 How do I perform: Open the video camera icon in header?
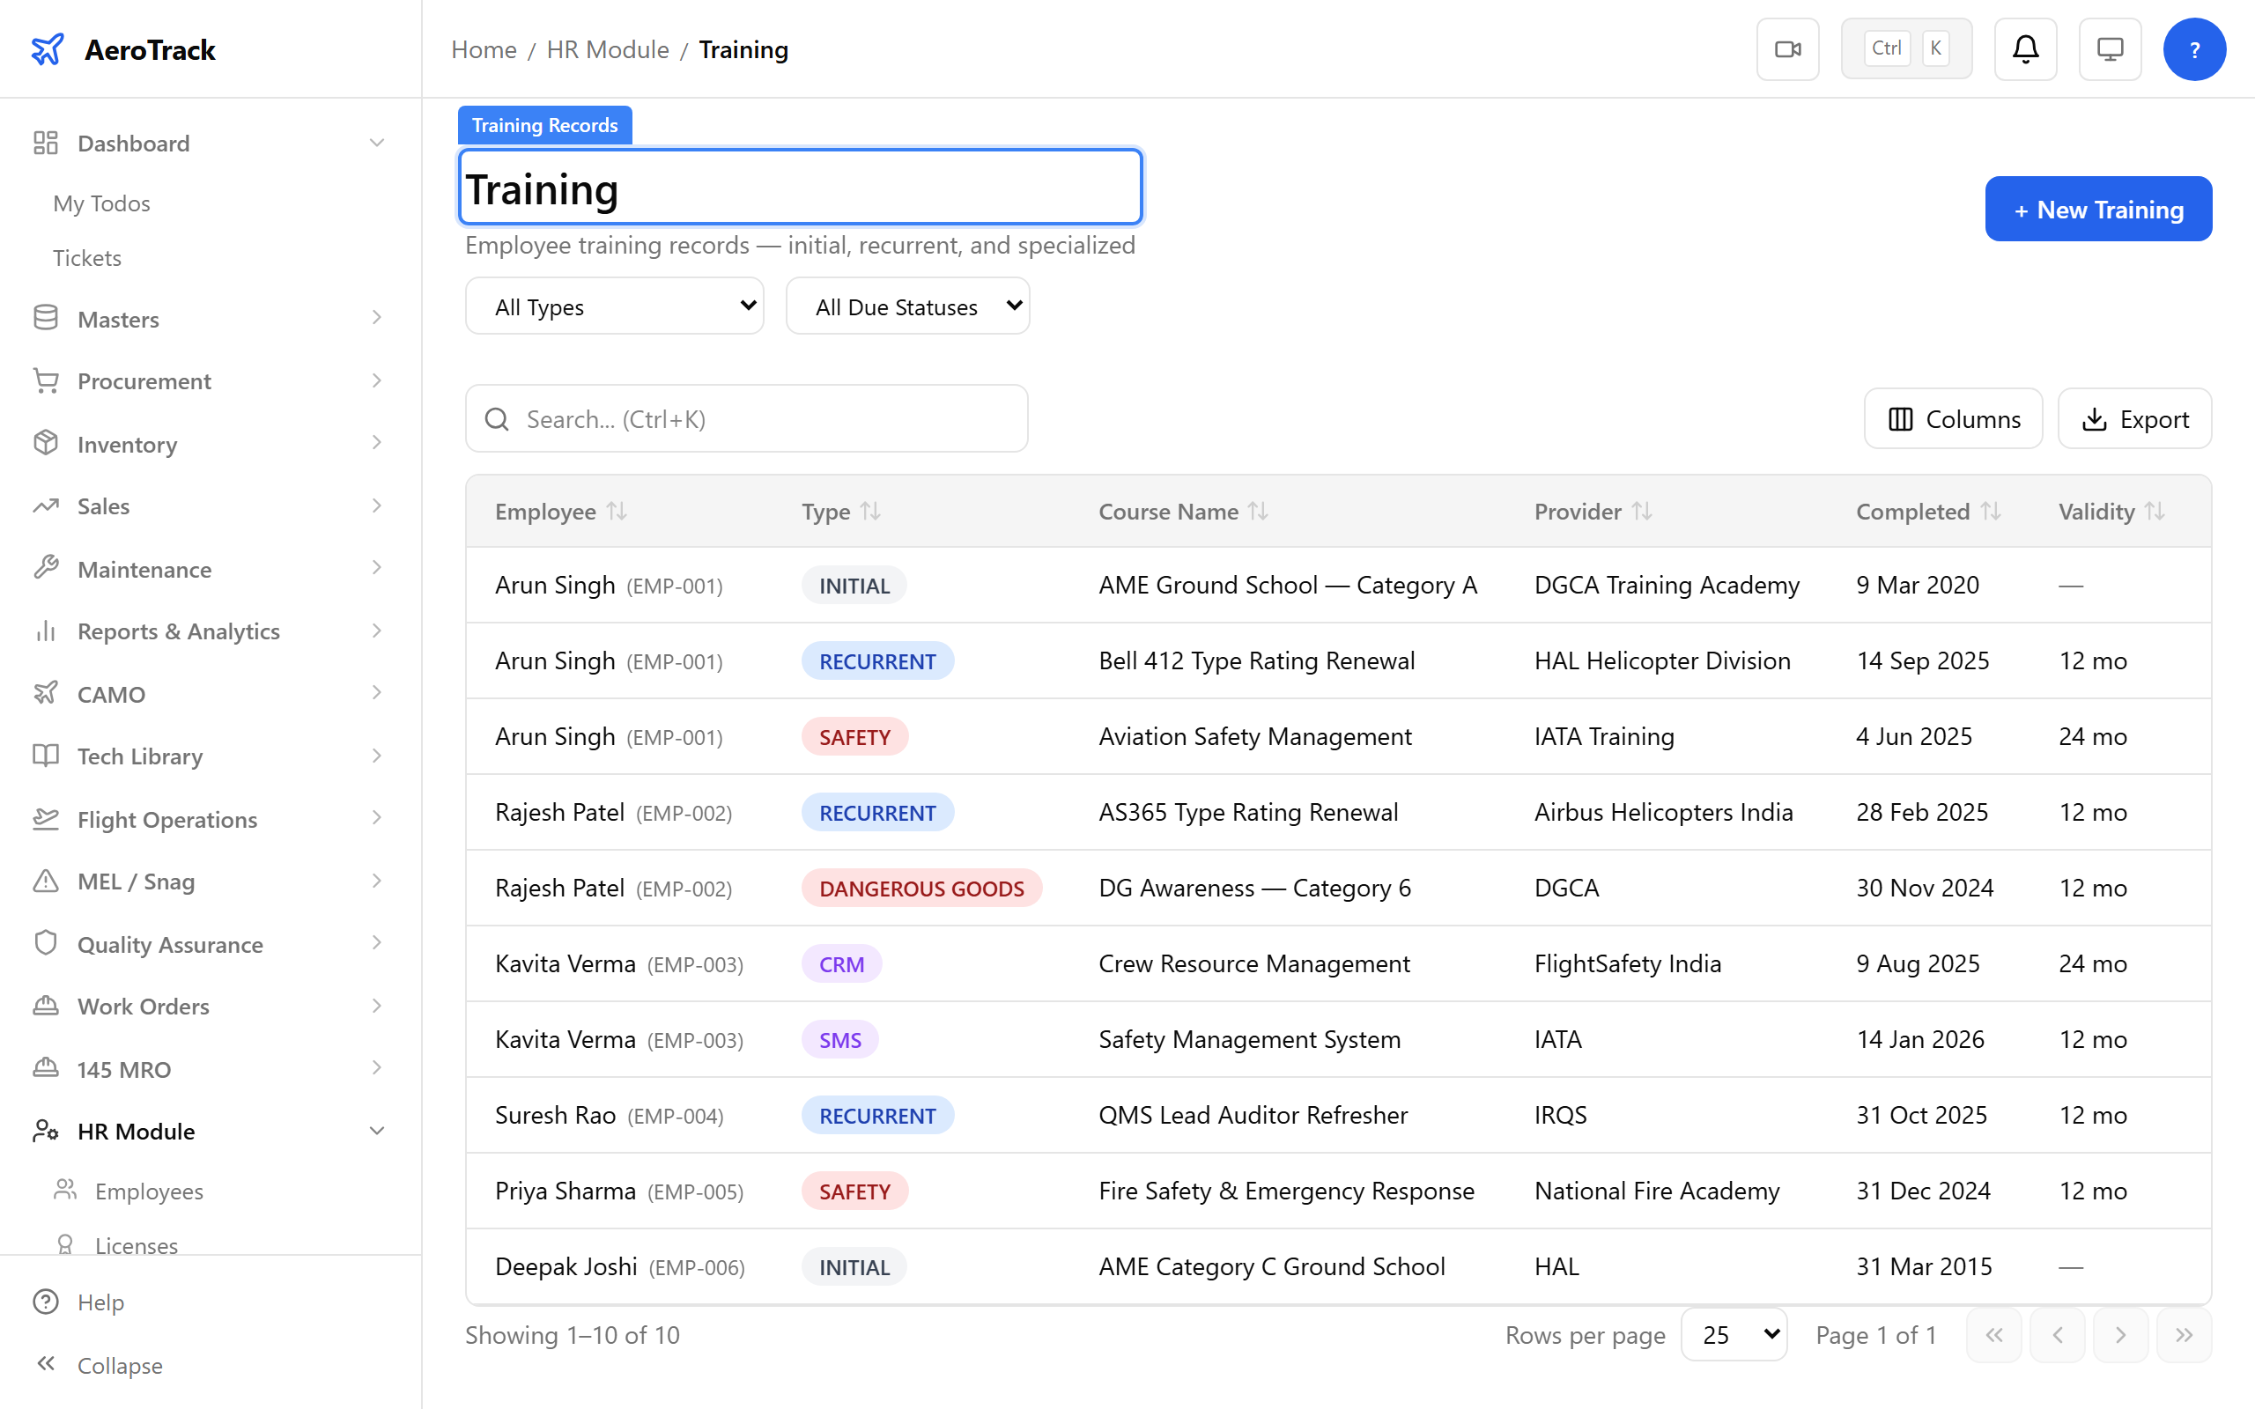click(1787, 48)
